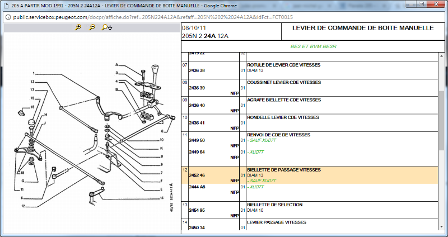448x237 pixels.
Task: Click the 205N 2 24A 12A reference
Action: tap(205, 36)
